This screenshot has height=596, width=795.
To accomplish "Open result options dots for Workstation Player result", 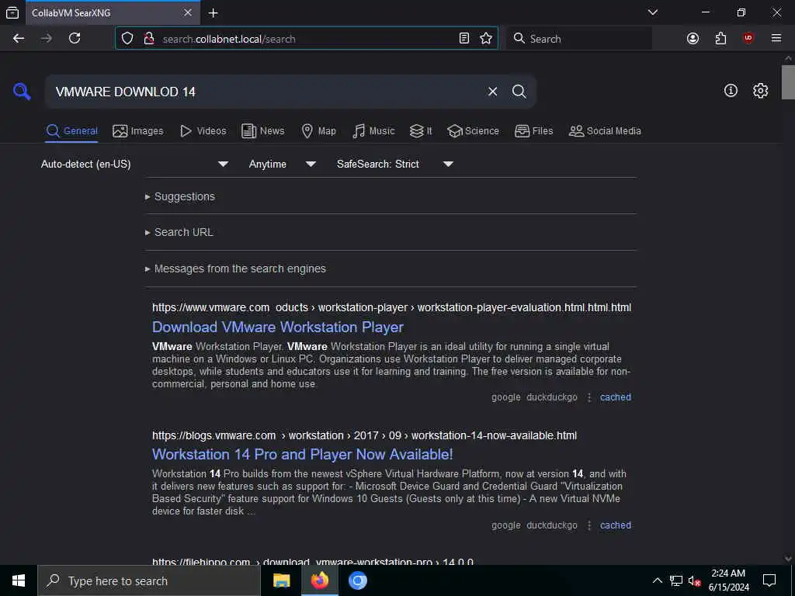I will (589, 398).
